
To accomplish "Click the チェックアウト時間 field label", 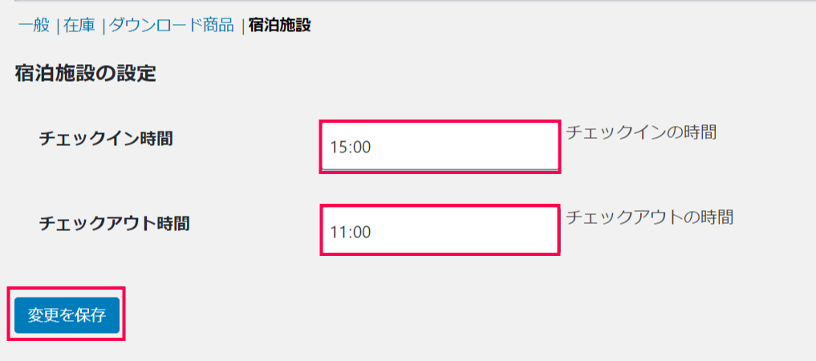I will [115, 223].
